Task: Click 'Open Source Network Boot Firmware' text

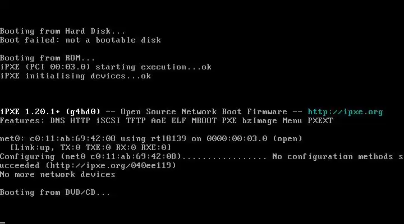Action: [204, 112]
